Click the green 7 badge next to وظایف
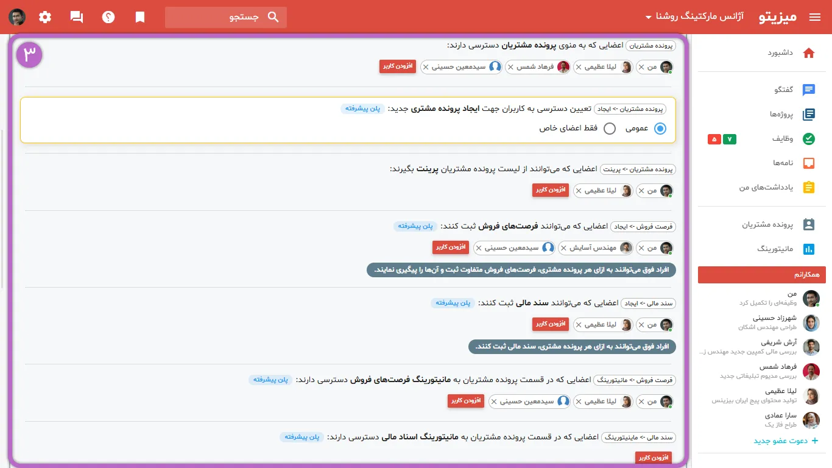This screenshot has width=832, height=468. (730, 140)
